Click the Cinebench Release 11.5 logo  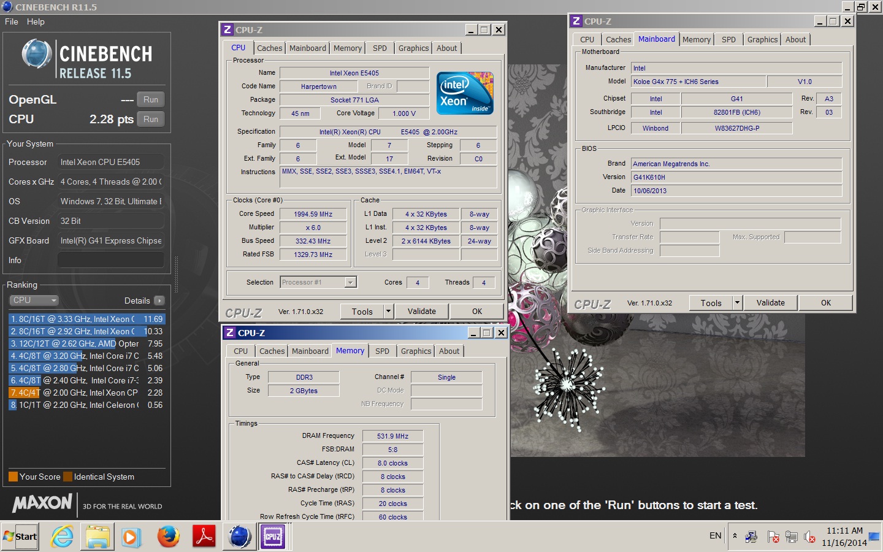pyautogui.click(x=86, y=59)
